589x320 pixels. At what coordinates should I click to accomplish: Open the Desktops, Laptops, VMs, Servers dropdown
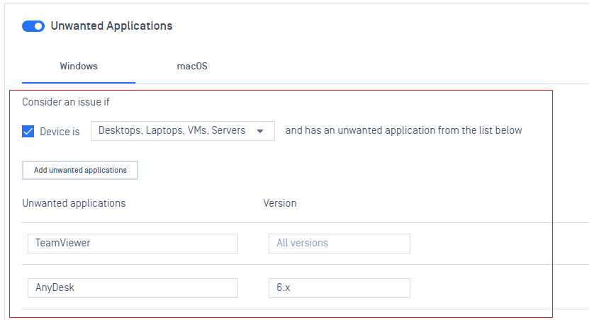click(x=183, y=130)
